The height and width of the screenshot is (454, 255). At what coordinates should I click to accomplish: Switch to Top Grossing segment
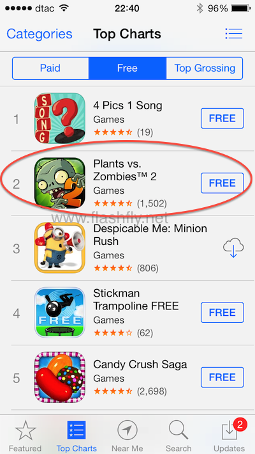click(205, 68)
